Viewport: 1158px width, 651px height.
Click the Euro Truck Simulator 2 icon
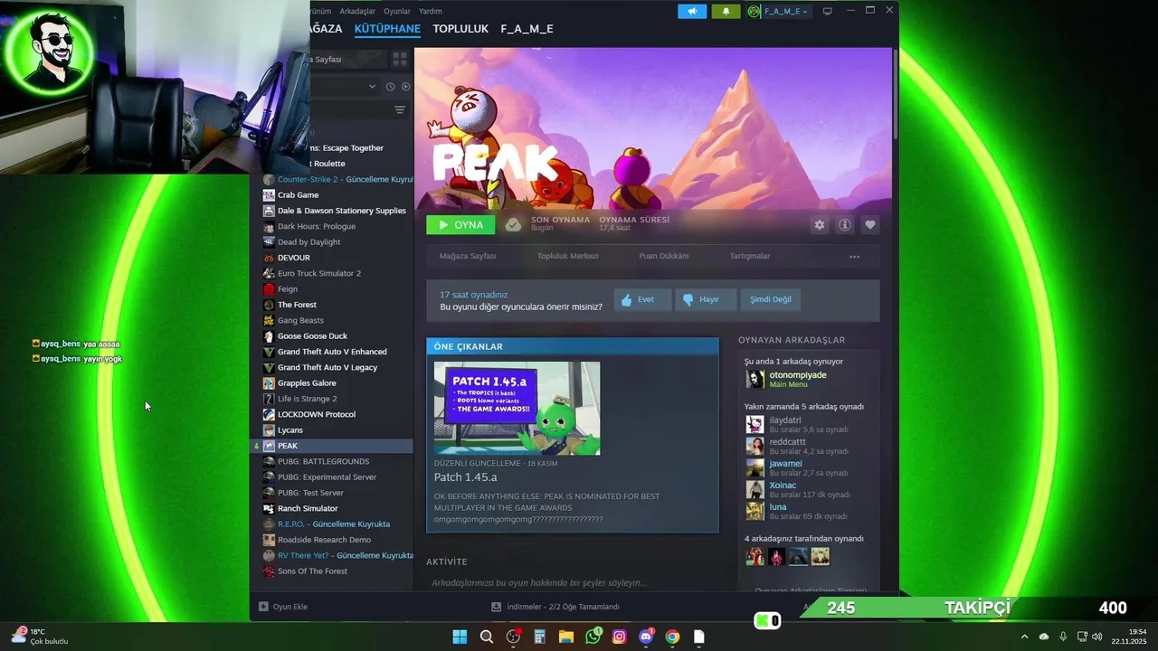[x=269, y=273]
